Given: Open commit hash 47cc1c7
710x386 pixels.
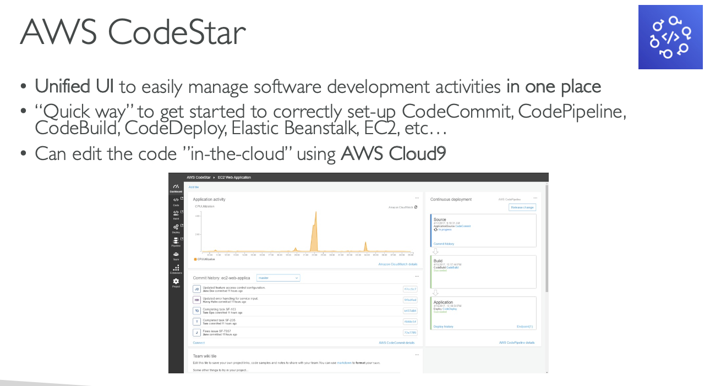Looking at the screenshot, I should click(410, 289).
